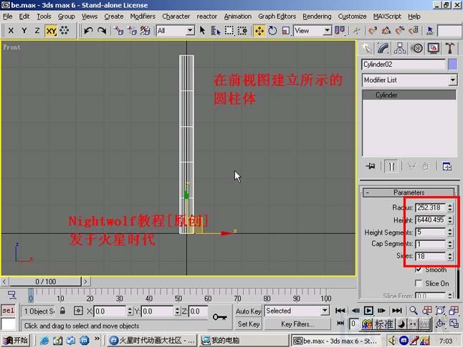The height and width of the screenshot is (348, 463).
Task: Adjust the Sides spinner arrows
Action: [x=450, y=256]
